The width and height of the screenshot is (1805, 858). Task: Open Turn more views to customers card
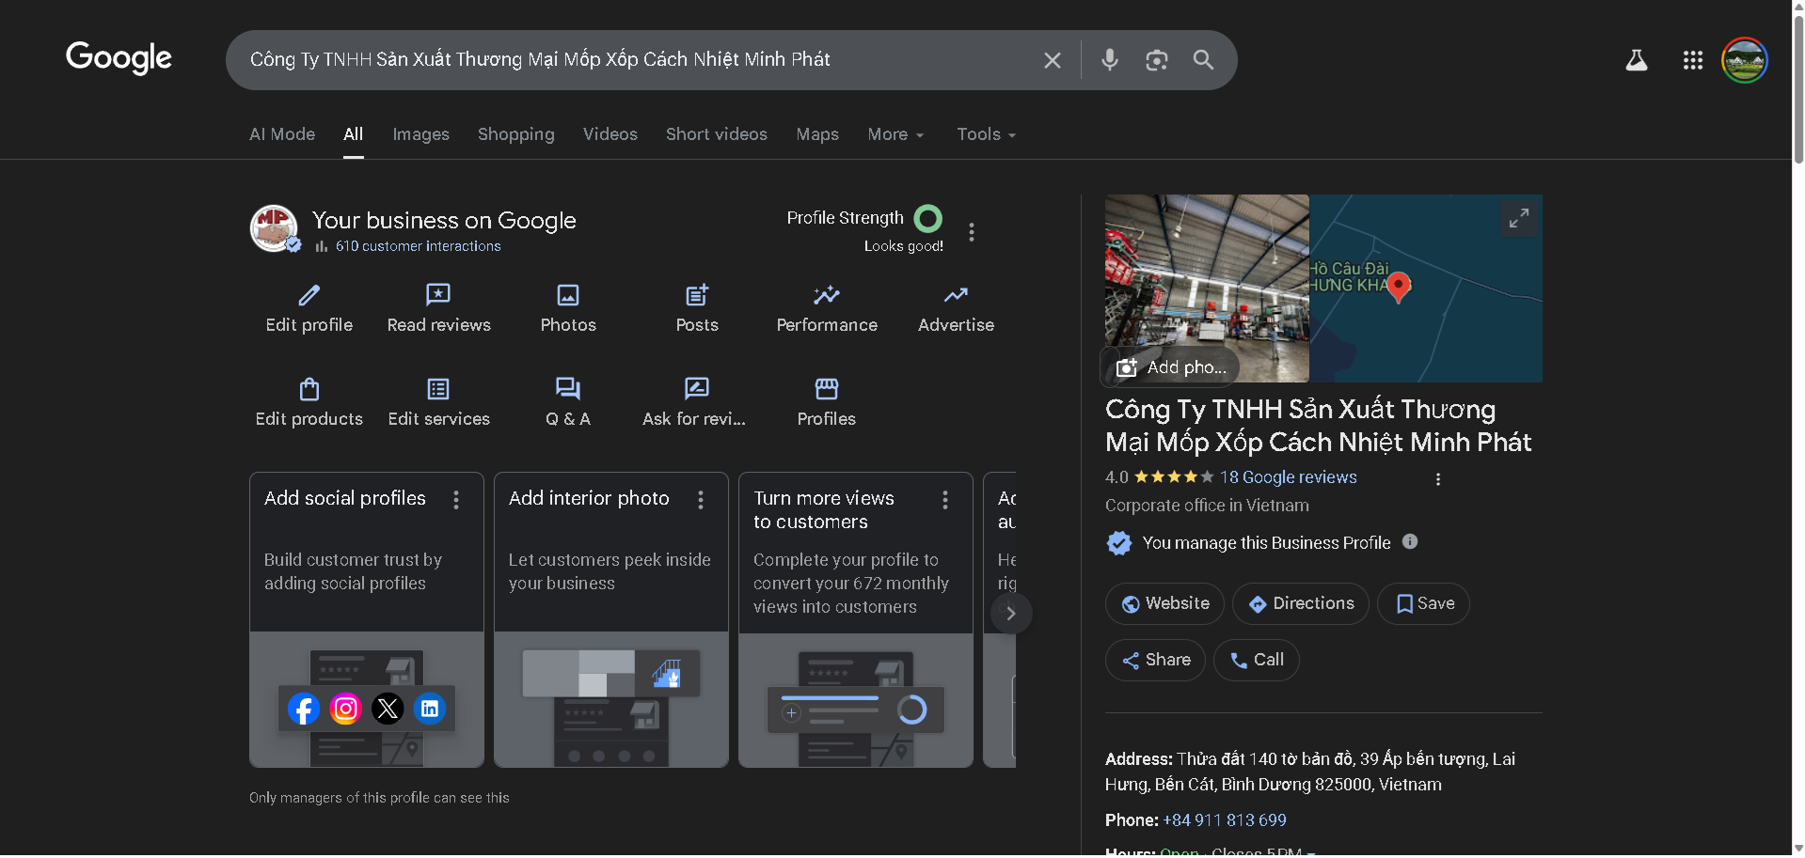(x=856, y=620)
